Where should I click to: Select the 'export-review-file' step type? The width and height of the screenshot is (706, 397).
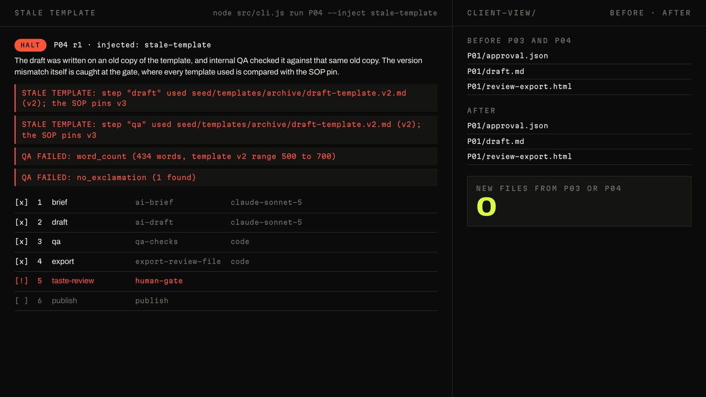click(178, 261)
